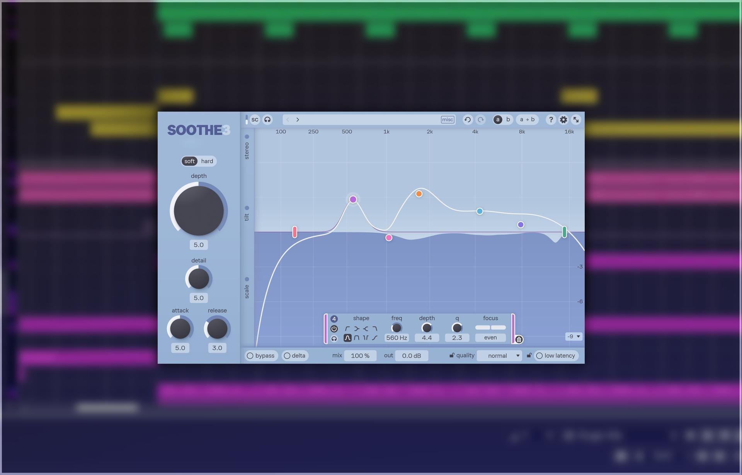742x475 pixels.
Task: Click the right focus bar segment
Action: [499, 327]
